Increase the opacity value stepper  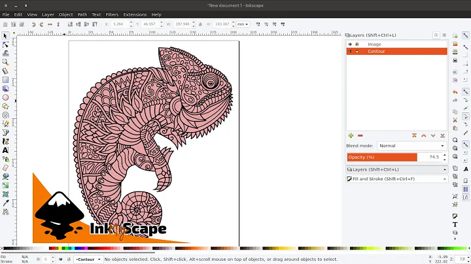tap(445, 155)
